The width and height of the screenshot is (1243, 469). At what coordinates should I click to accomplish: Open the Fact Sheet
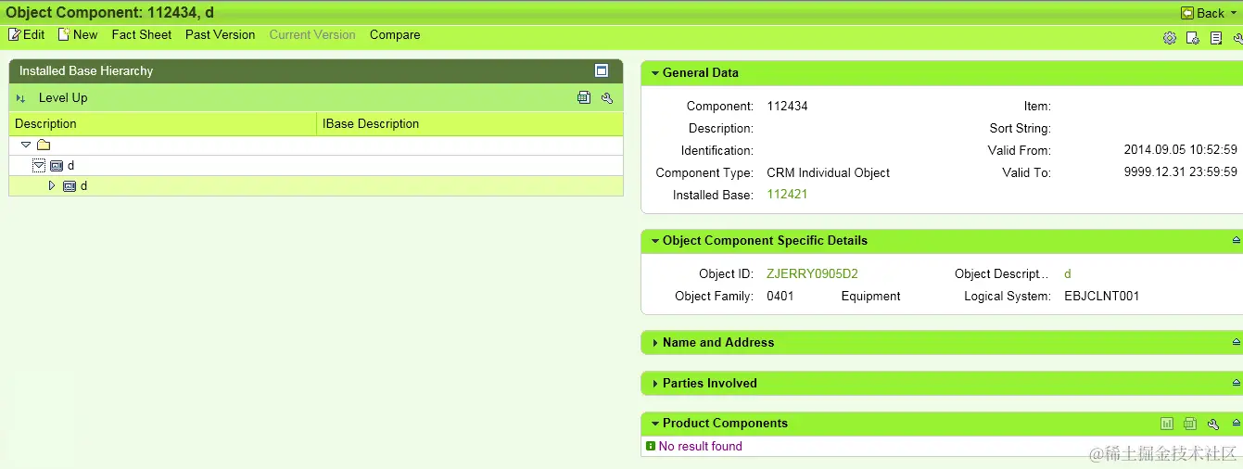point(142,34)
